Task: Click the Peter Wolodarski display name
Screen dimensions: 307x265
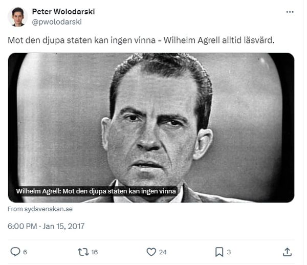Action: [x=63, y=12]
